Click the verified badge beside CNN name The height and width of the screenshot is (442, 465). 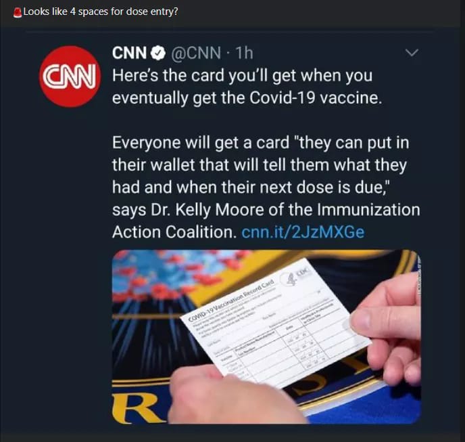(x=158, y=53)
